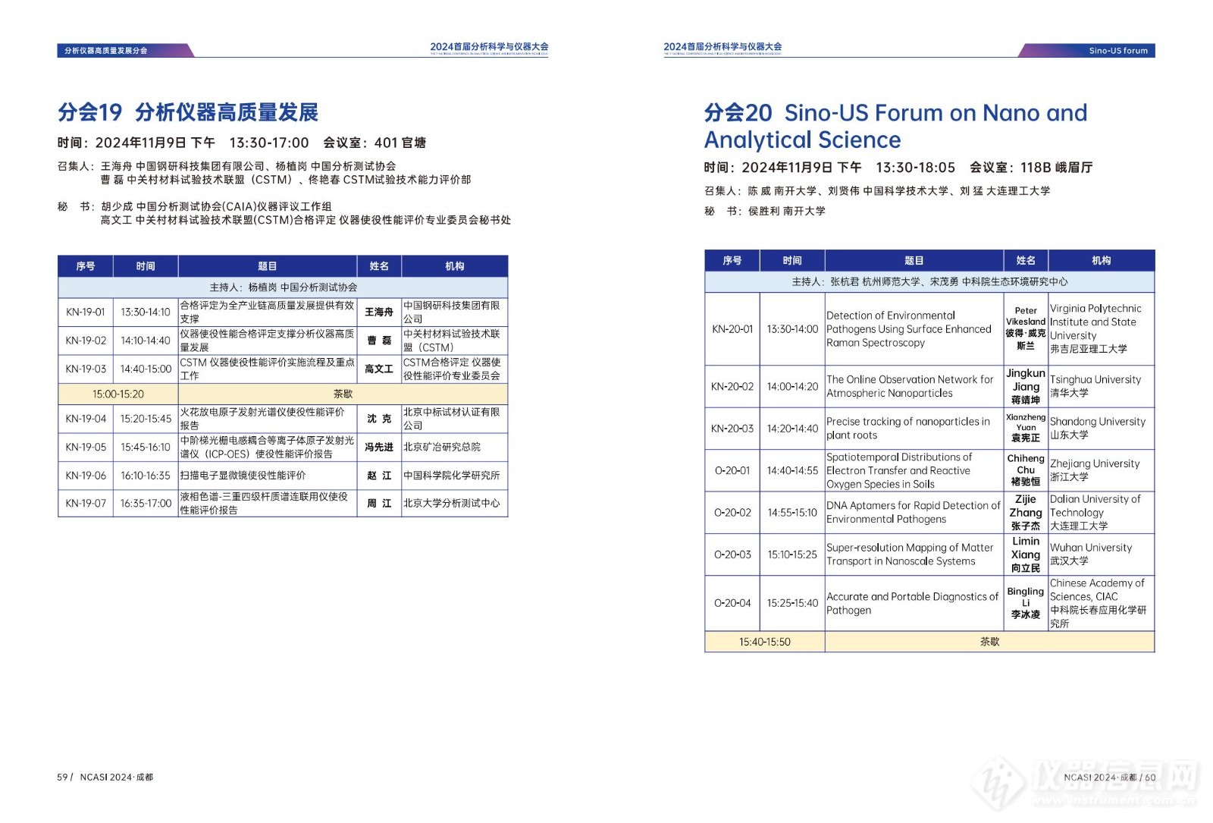Select the cell 'KN-20-02'
The image size is (1213, 823).
[732, 387]
